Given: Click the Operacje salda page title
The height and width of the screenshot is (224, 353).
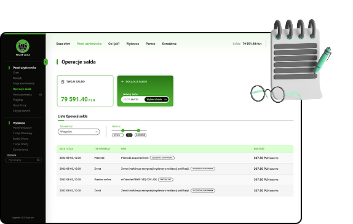Looking at the screenshot, I should pos(79,62).
